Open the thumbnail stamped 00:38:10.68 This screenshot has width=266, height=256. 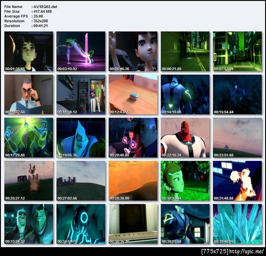point(185,224)
